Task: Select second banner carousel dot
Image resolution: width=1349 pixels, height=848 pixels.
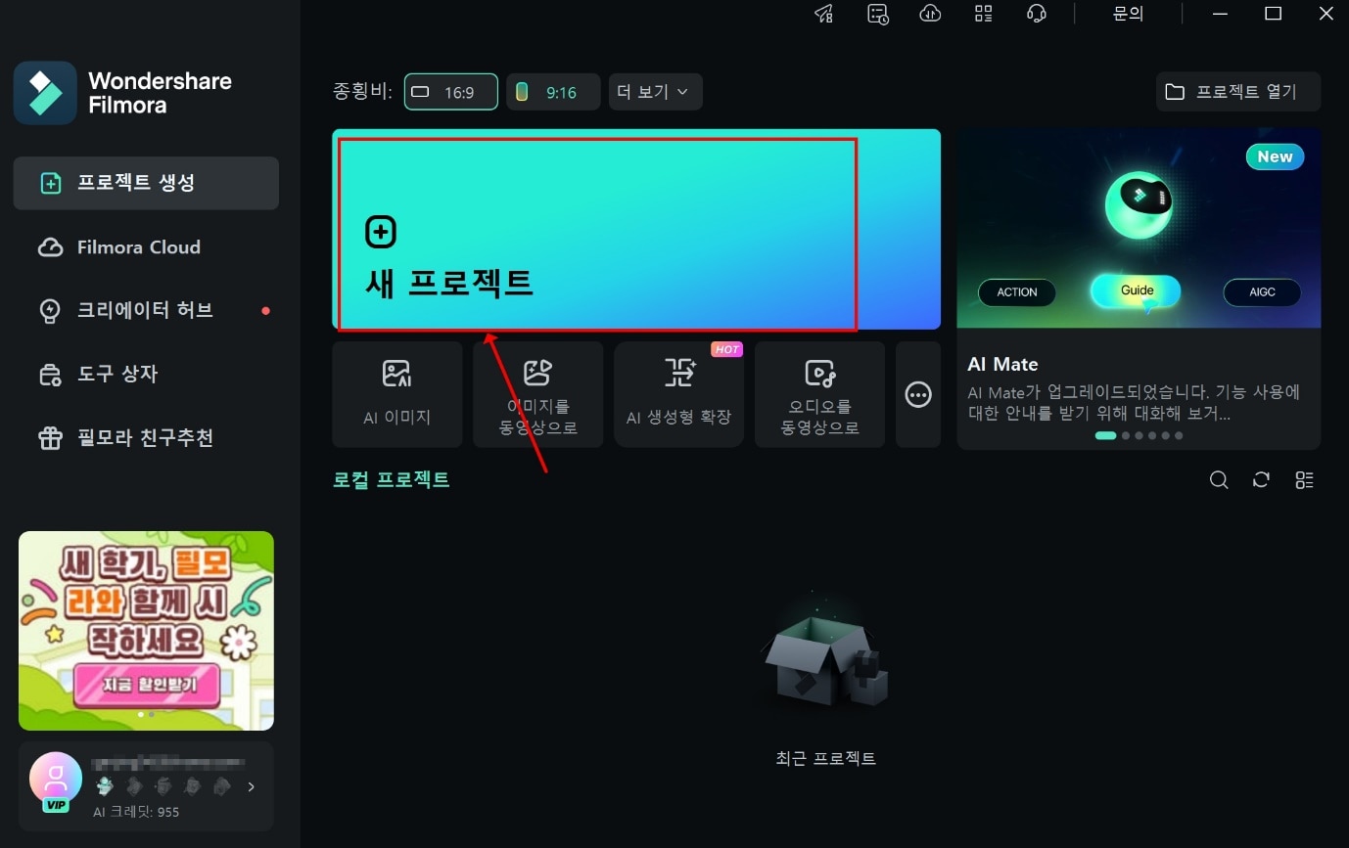Action: point(1126,435)
